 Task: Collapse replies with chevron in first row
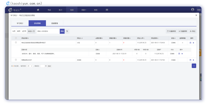point(183,43)
